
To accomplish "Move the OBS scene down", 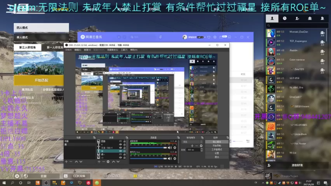I will click(81, 162).
